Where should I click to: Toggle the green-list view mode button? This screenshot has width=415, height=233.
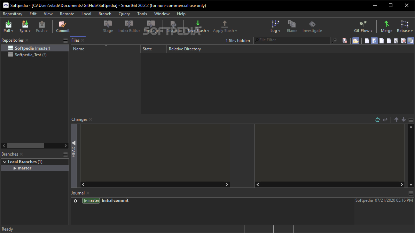410,41
